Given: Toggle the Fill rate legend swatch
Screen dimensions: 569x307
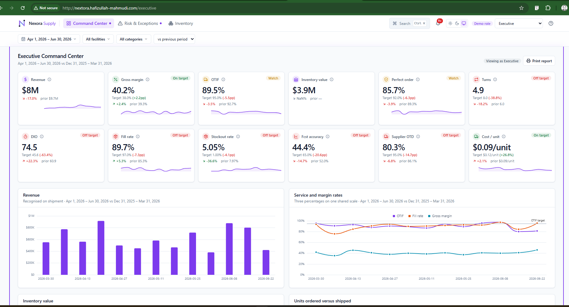Looking at the screenshot, I should pos(409,216).
